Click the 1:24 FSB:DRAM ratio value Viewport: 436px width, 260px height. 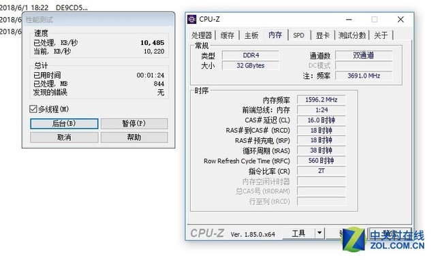point(321,110)
